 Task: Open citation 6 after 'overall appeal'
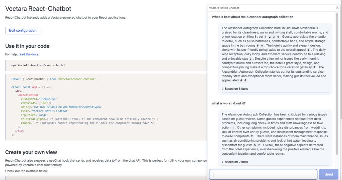309,50
